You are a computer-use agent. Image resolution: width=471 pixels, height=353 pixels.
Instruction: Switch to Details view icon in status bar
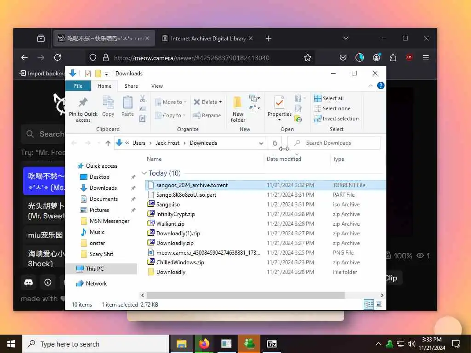(369, 304)
